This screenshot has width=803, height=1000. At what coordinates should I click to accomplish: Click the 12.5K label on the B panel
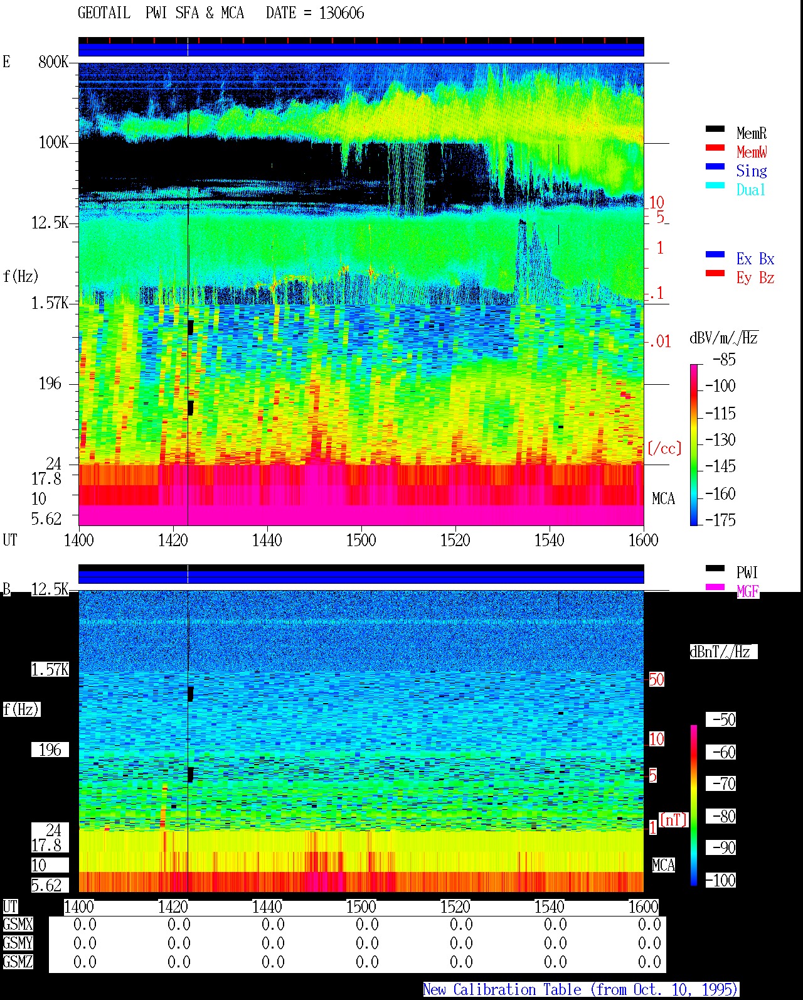(x=50, y=589)
